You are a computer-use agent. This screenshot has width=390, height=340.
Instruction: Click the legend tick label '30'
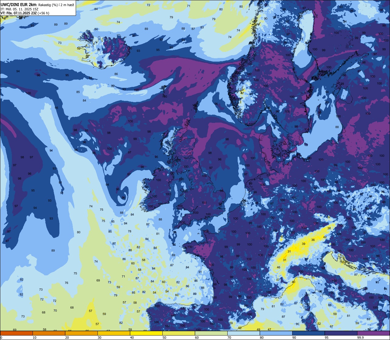(99, 338)
